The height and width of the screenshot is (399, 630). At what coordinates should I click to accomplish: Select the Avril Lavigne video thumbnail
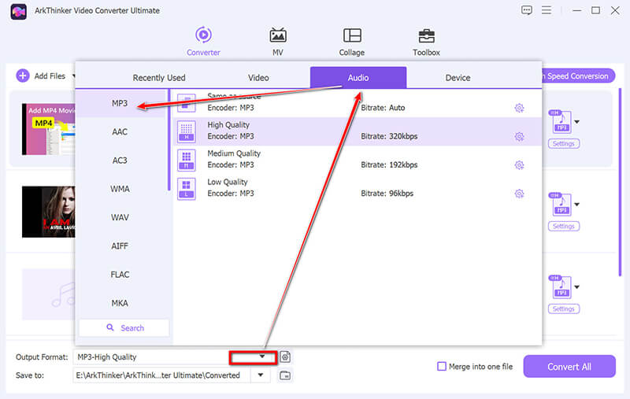(49, 212)
